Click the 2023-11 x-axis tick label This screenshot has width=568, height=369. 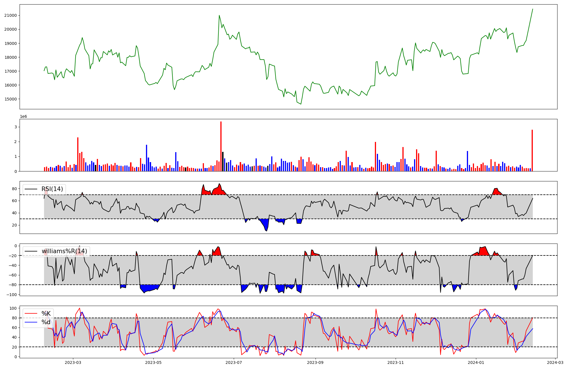coord(396,362)
